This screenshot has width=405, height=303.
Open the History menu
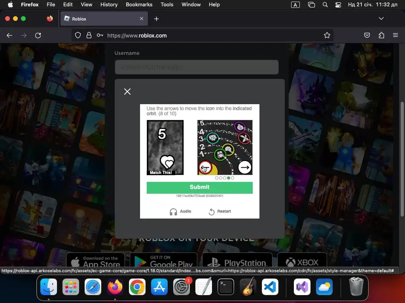(109, 5)
